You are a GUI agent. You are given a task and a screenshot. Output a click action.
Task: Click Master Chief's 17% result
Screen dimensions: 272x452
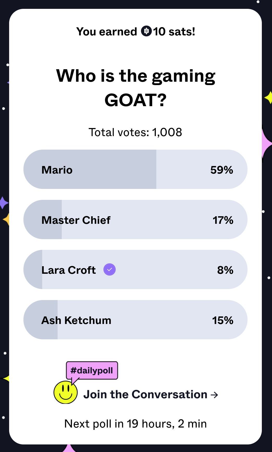click(223, 220)
